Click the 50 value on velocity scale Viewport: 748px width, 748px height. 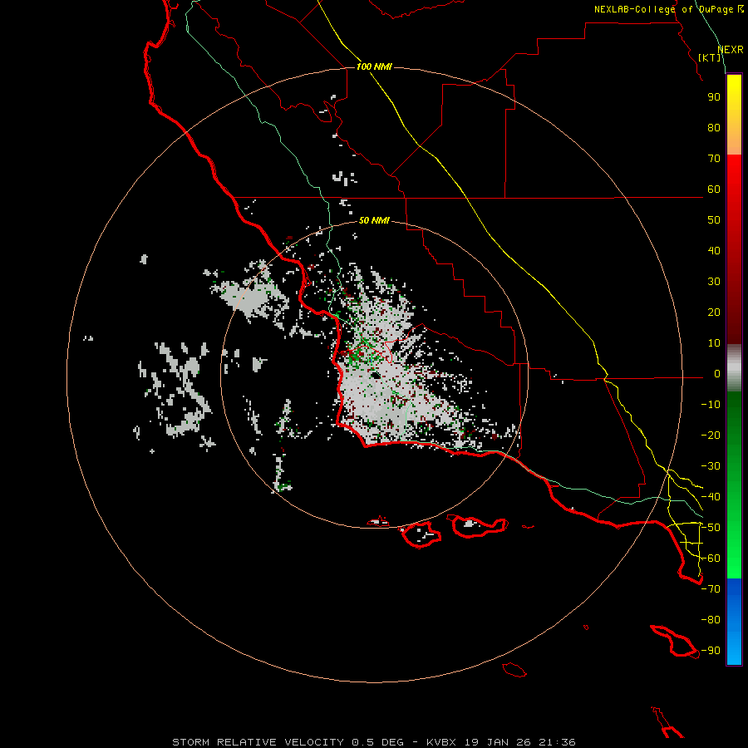coord(714,220)
